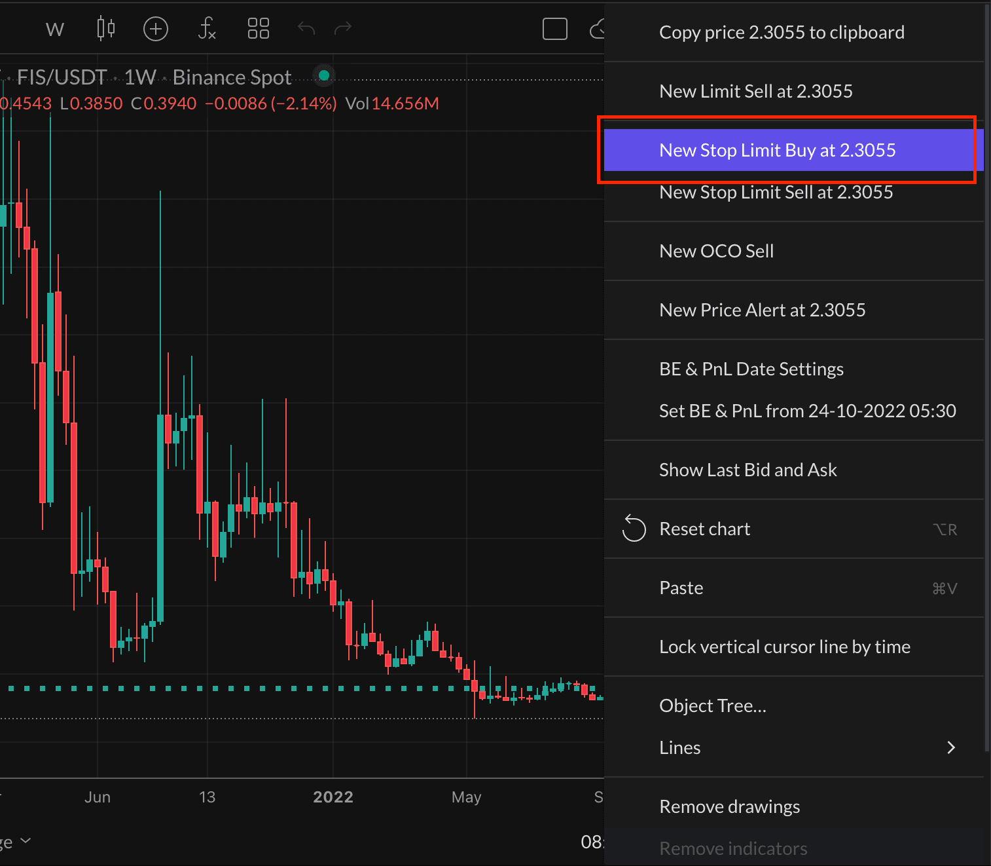Open the indicators fx menu
This screenshot has width=991, height=866.
pyautogui.click(x=207, y=29)
